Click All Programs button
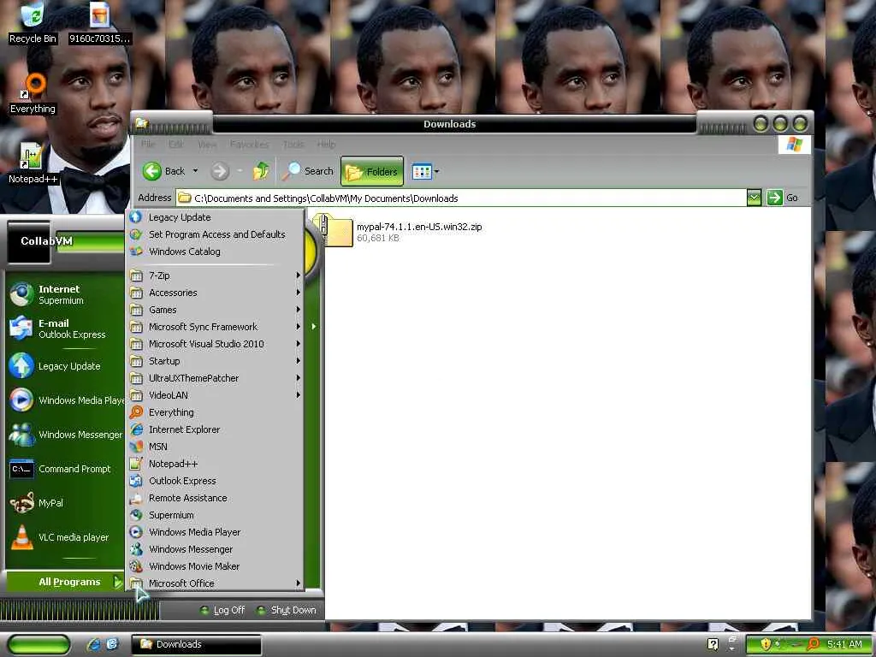 pyautogui.click(x=65, y=582)
